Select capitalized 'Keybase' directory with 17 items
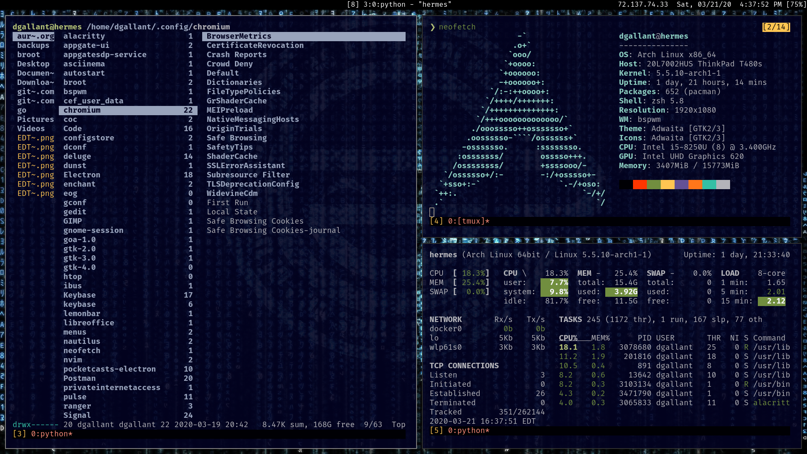This screenshot has width=807, height=454. pos(128,296)
